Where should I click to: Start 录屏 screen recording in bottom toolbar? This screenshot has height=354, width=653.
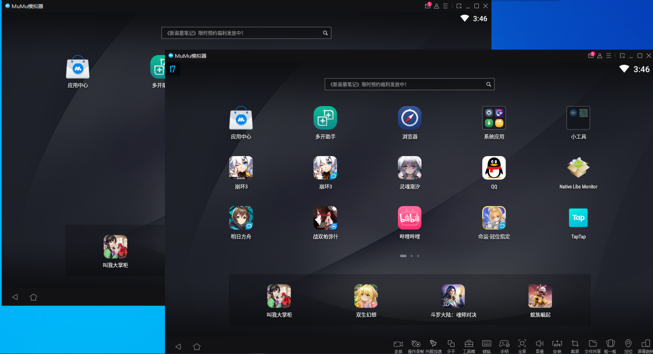click(398, 344)
